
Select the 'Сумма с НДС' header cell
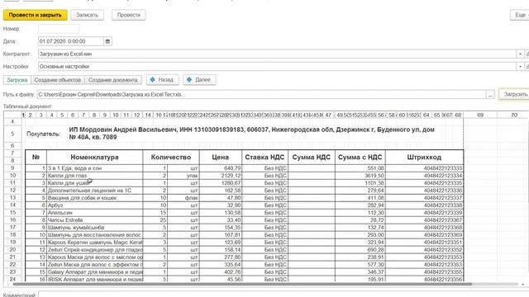tap(360, 158)
